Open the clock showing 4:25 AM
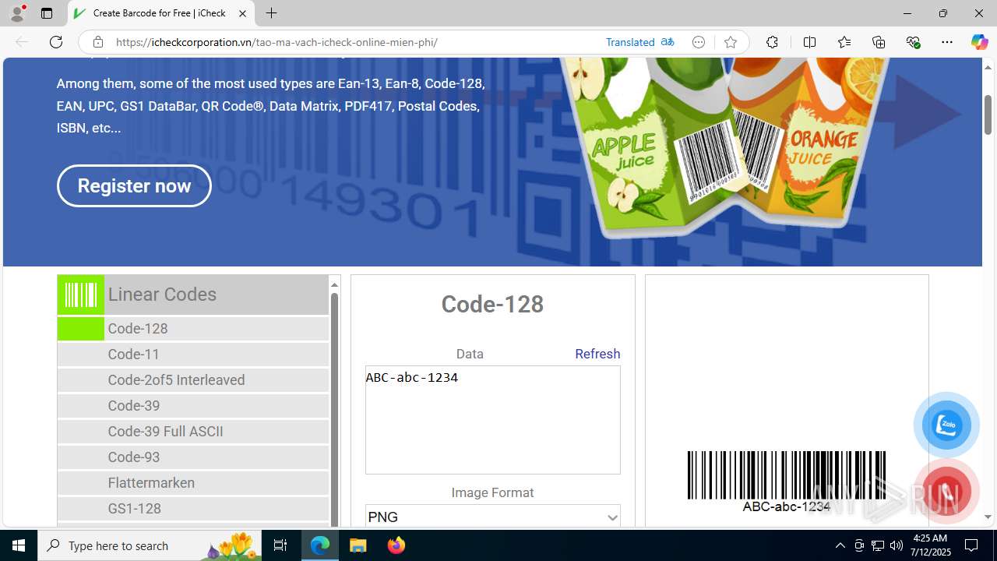Screen dimensions: 997x561 pos(929,545)
